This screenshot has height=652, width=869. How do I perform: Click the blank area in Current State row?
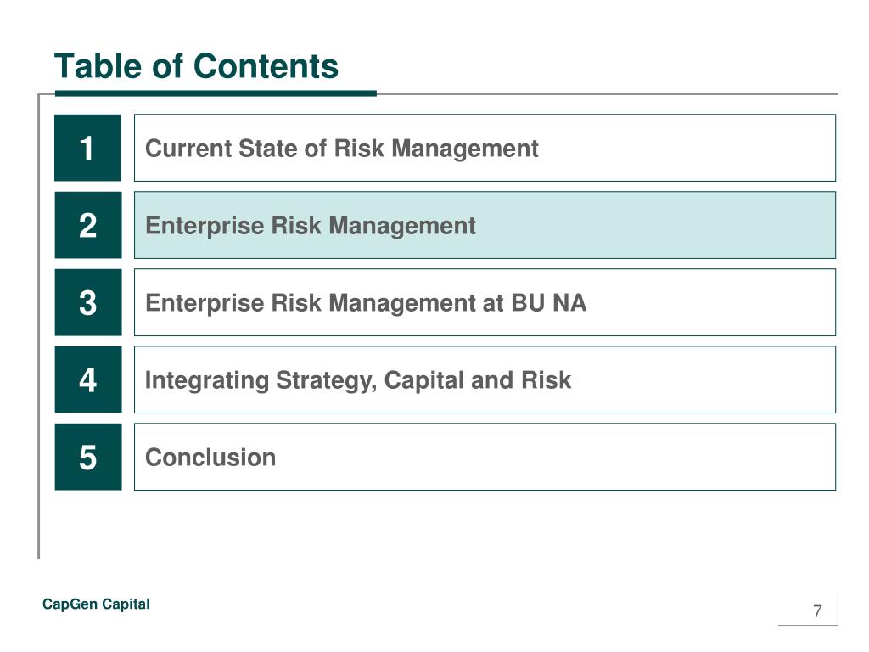687,148
